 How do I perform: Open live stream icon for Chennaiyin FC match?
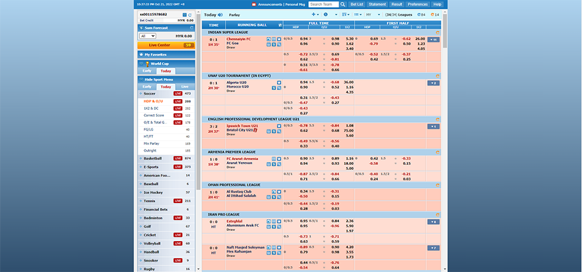tap(269, 39)
